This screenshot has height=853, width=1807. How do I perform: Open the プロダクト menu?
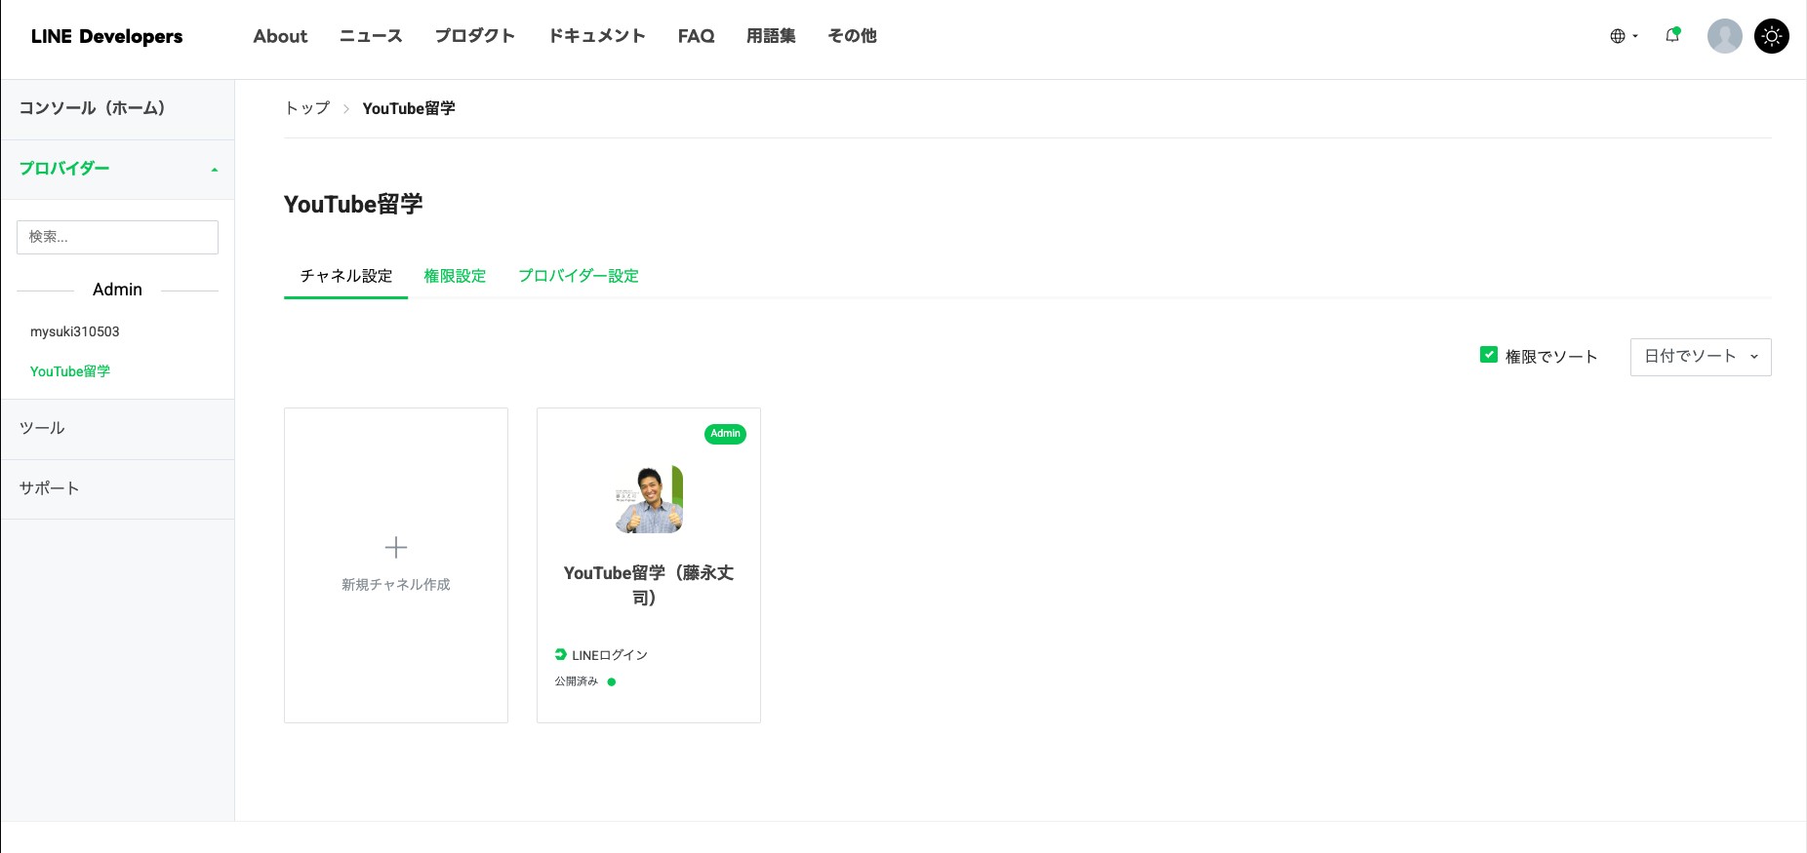pyautogui.click(x=474, y=36)
